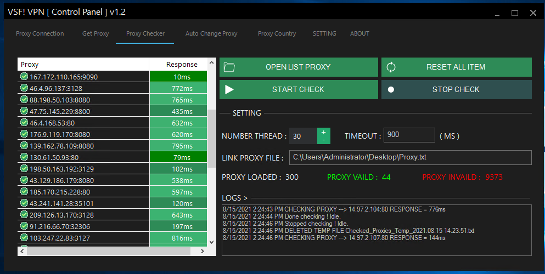Click the Link Proxy File path field
The width and height of the screenshot is (545, 274).
411,157
